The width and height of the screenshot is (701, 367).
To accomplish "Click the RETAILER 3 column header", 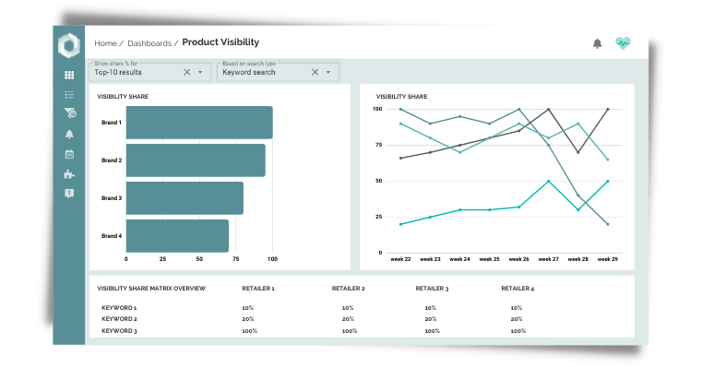I will (x=432, y=289).
